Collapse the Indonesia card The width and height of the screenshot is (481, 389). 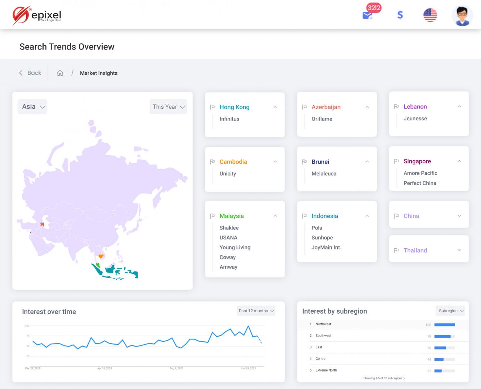click(367, 216)
